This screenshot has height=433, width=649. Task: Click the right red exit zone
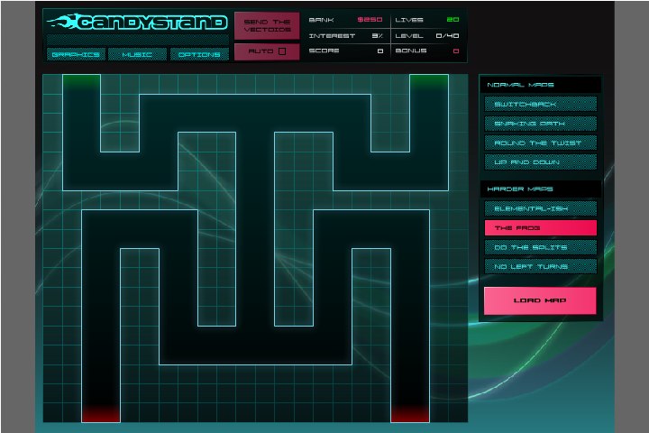point(409,414)
